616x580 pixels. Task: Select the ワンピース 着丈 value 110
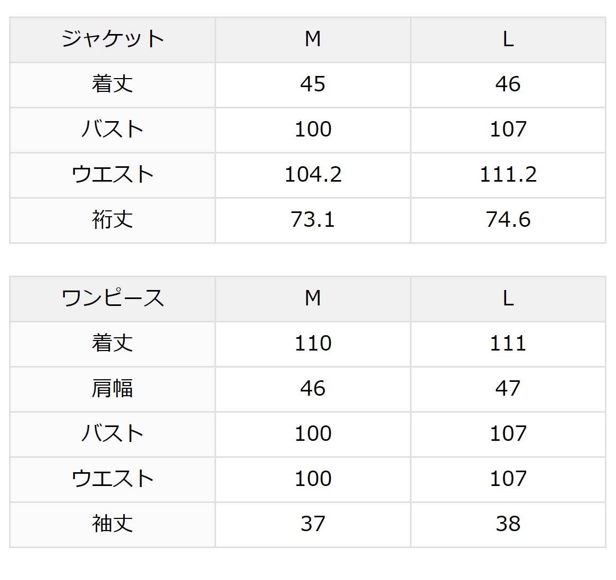click(313, 344)
